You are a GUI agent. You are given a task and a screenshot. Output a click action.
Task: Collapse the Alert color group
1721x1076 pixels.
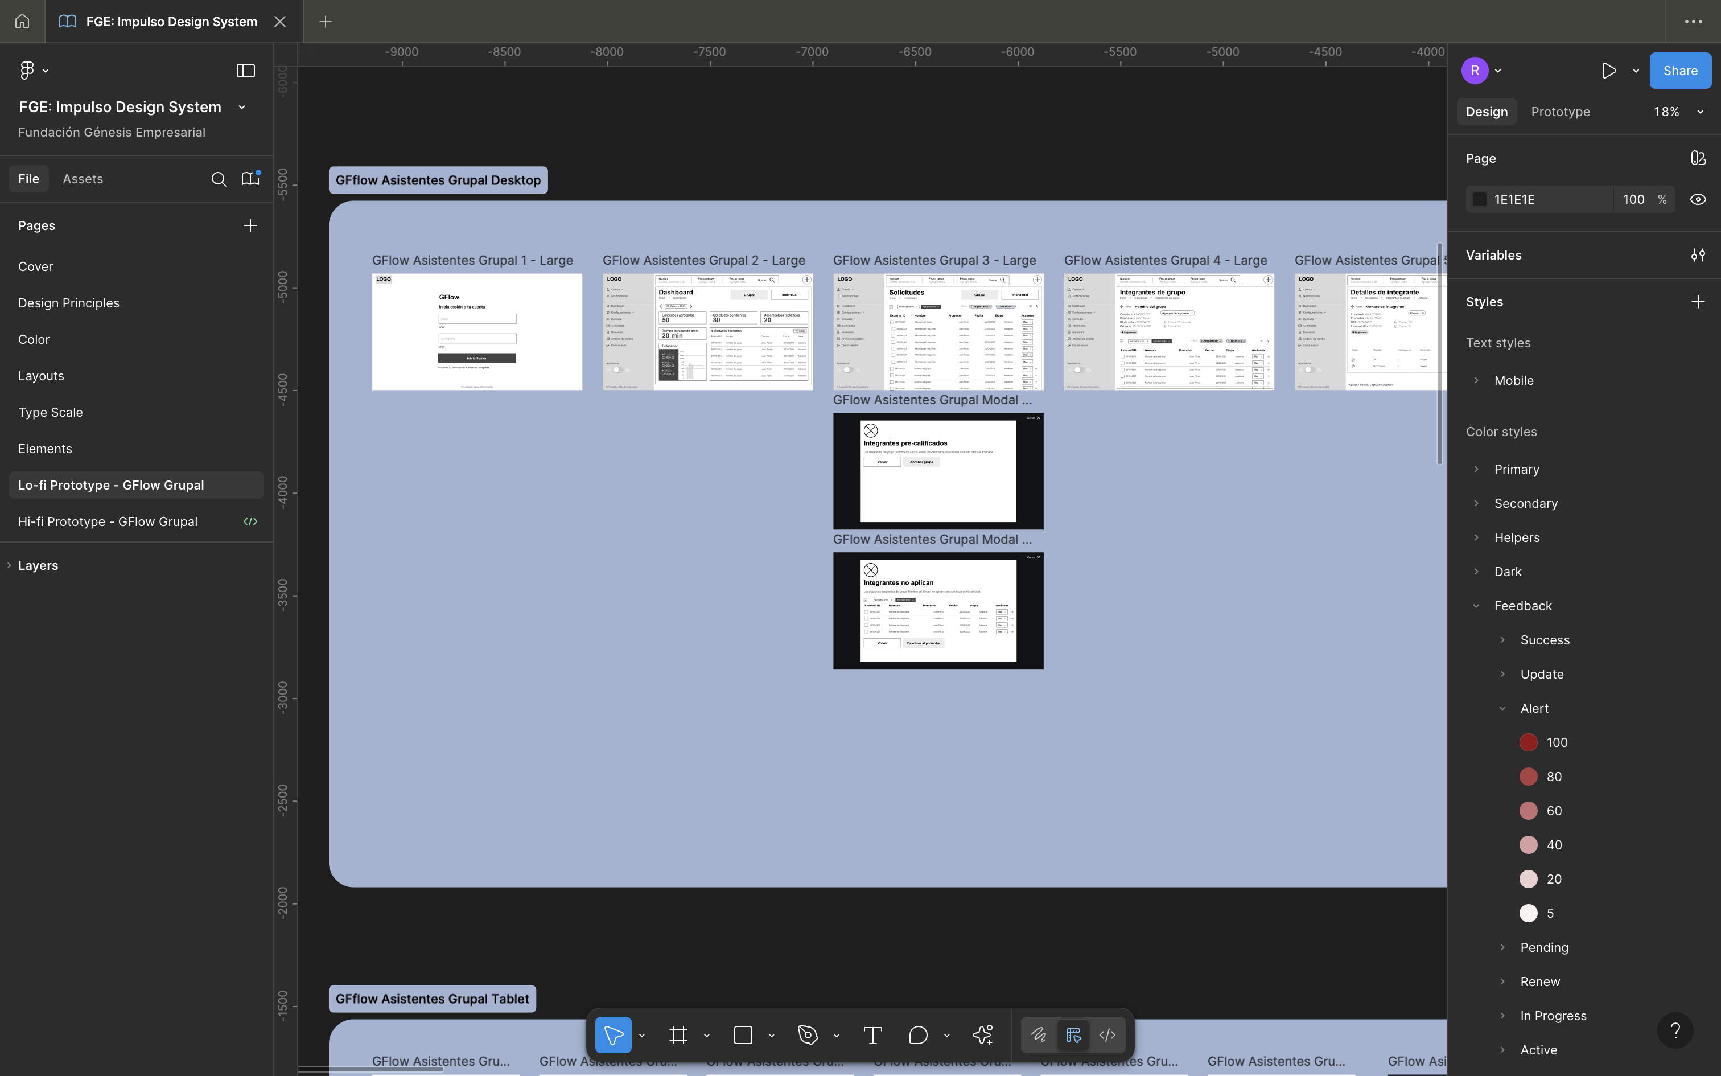click(x=1502, y=708)
